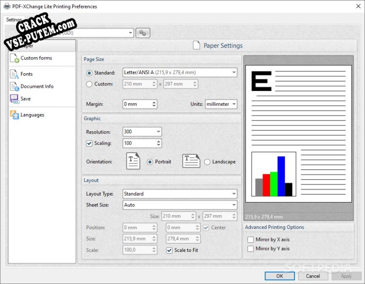Toggle the Scaling checkbox
This screenshot has height=284, width=365.
point(89,143)
